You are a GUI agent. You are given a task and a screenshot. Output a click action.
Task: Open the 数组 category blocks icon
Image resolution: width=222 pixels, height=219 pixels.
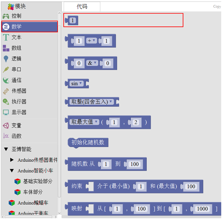click(x=6, y=48)
